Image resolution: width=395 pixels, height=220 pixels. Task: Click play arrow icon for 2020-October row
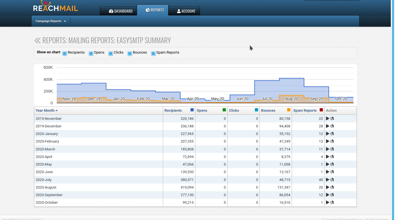(327, 203)
